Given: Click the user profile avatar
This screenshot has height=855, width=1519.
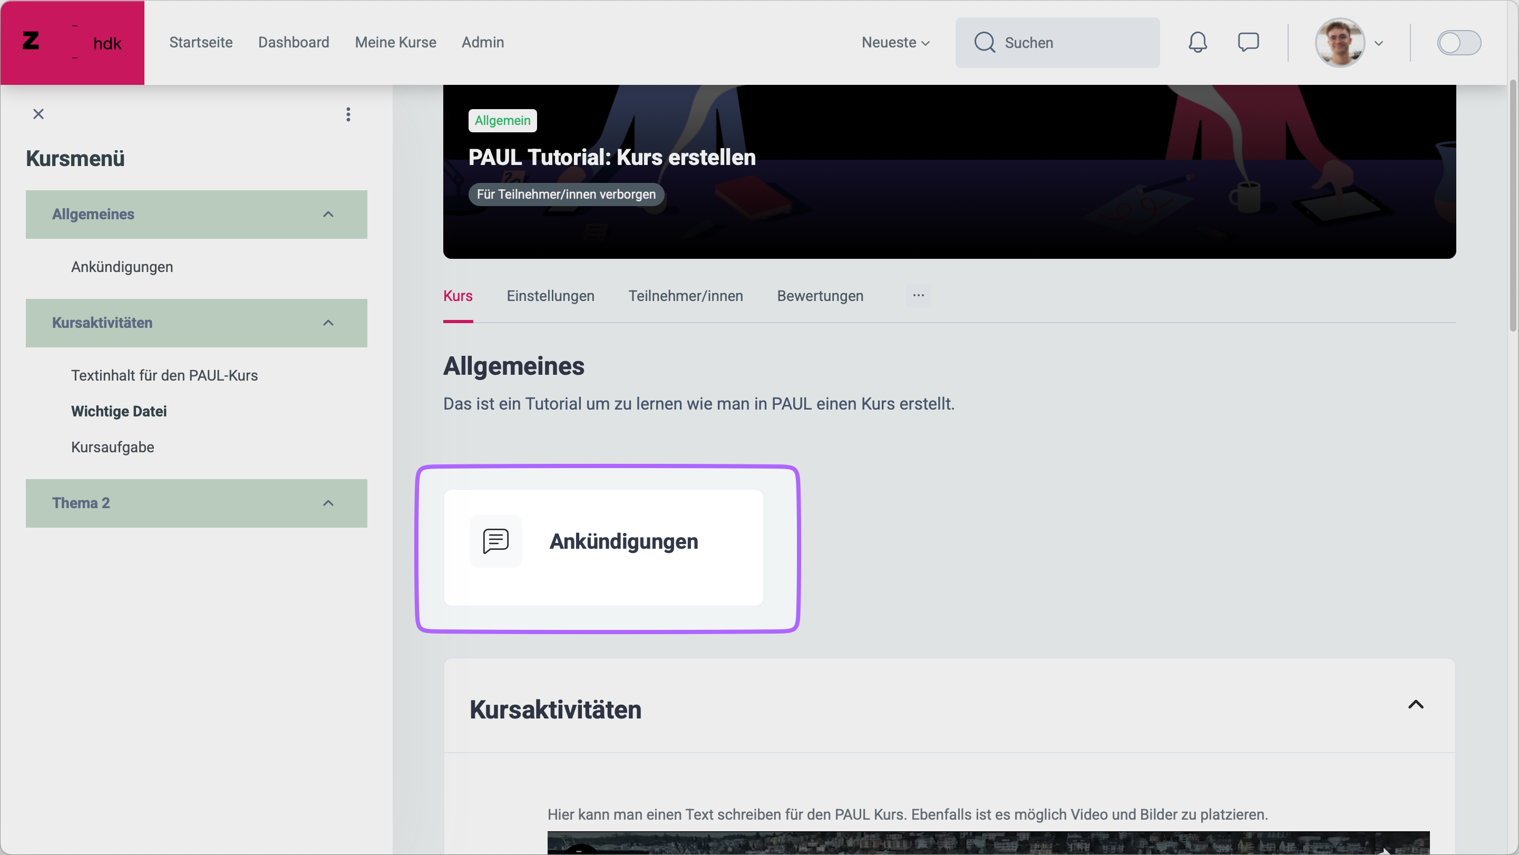Looking at the screenshot, I should 1339,43.
